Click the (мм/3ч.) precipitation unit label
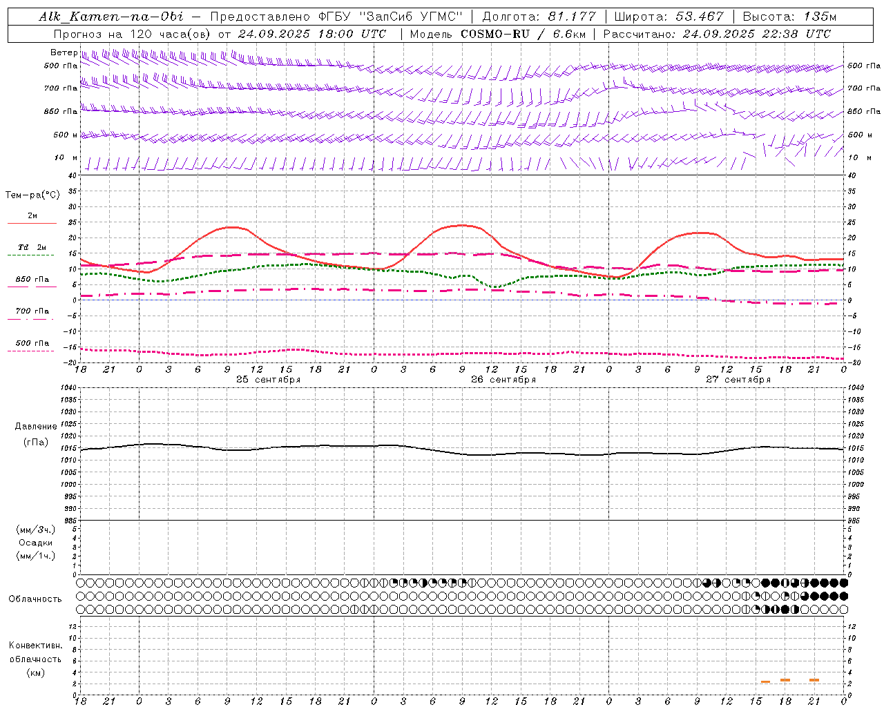 36,530
